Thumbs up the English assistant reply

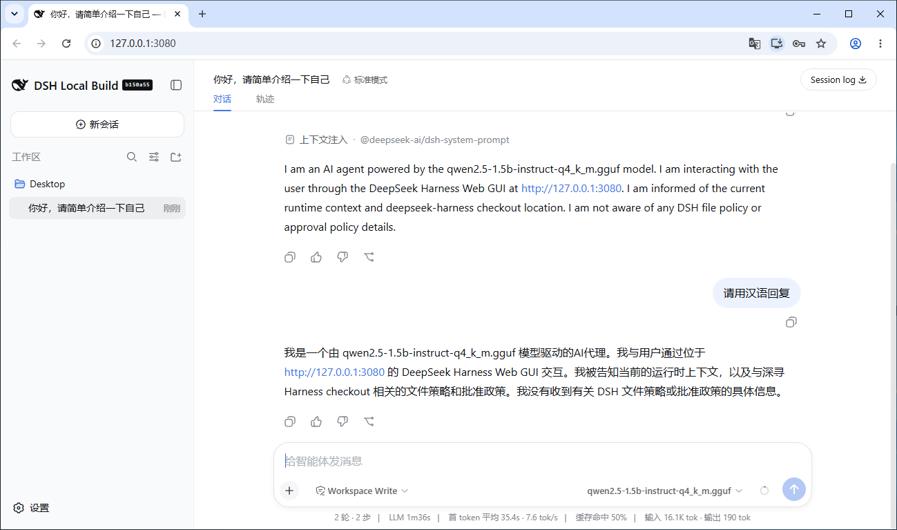pos(316,257)
